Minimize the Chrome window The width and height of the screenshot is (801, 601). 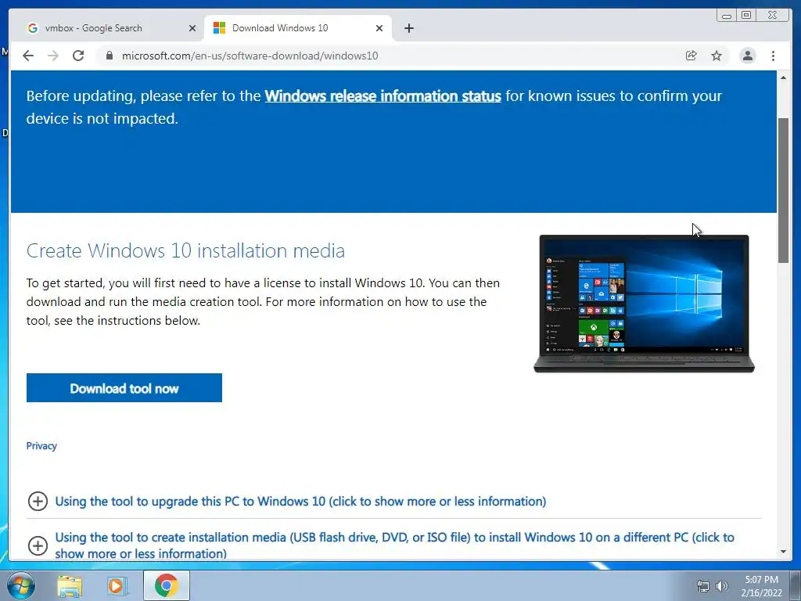pos(727,16)
